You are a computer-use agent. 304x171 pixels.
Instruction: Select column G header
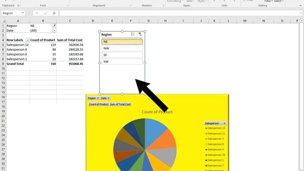point(149,21)
